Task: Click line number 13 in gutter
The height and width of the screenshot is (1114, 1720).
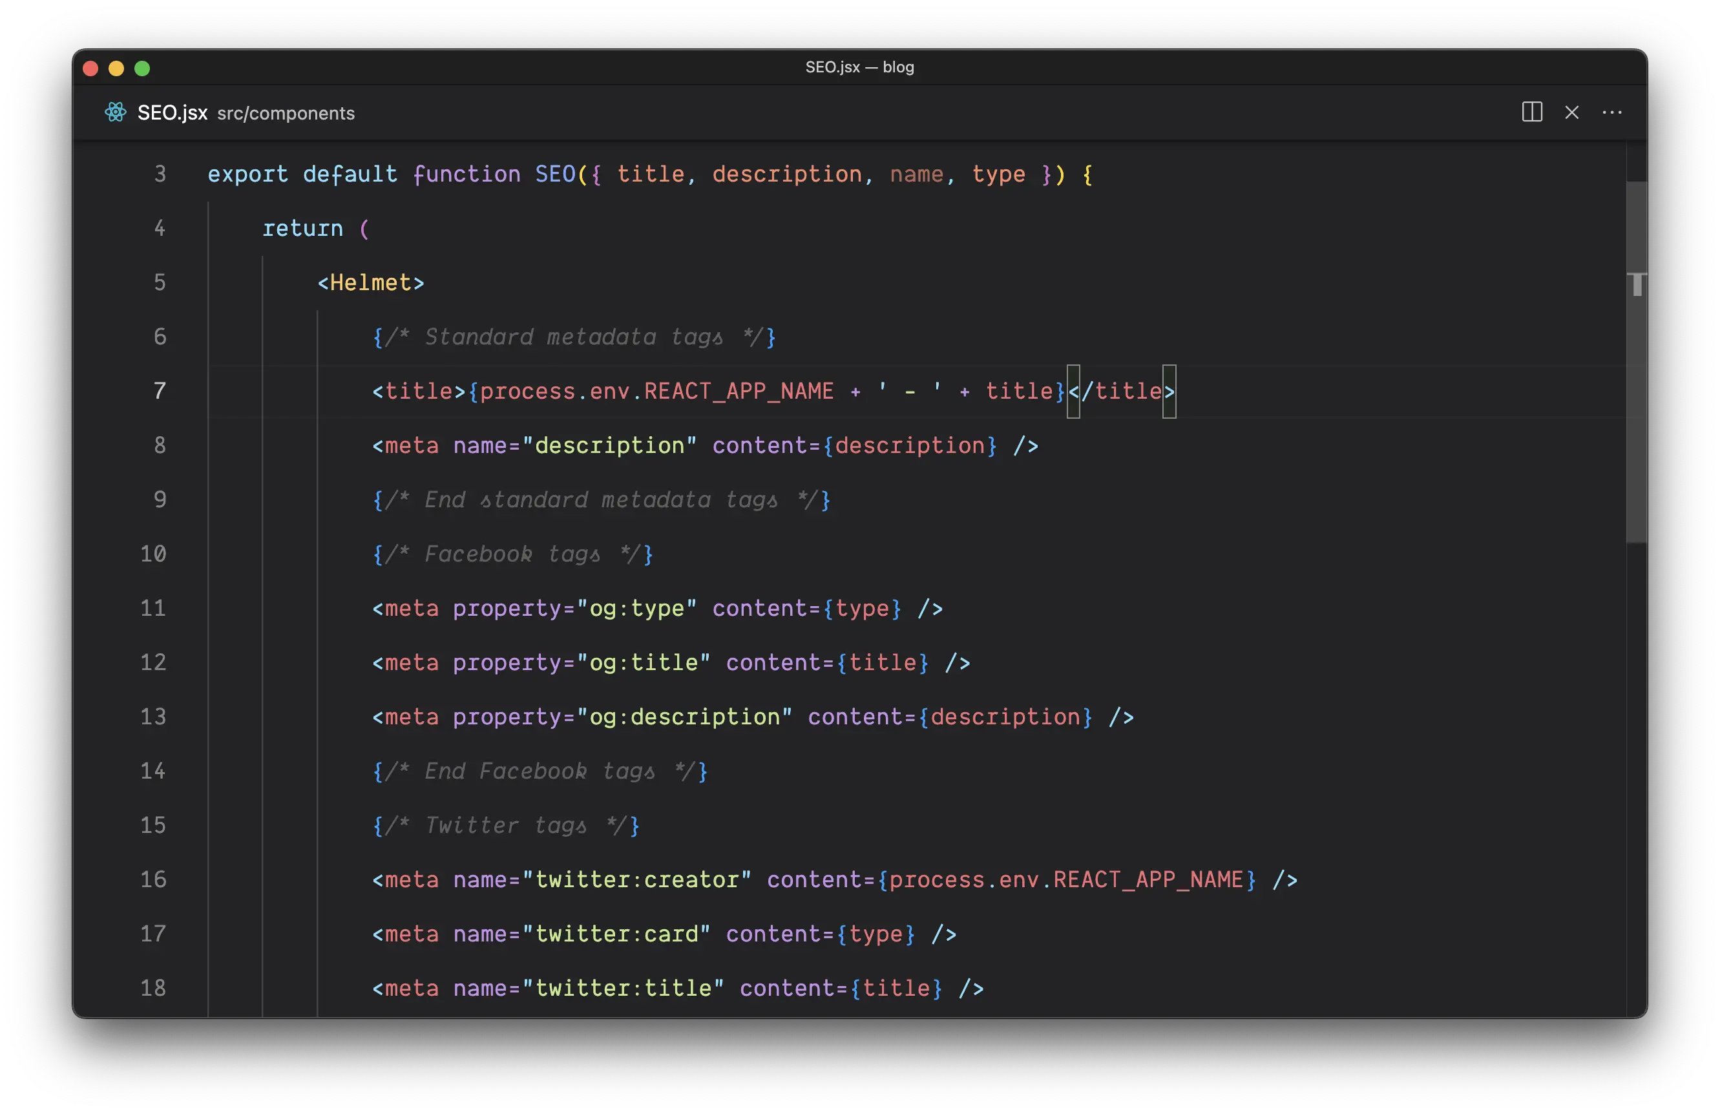Action: (x=153, y=717)
